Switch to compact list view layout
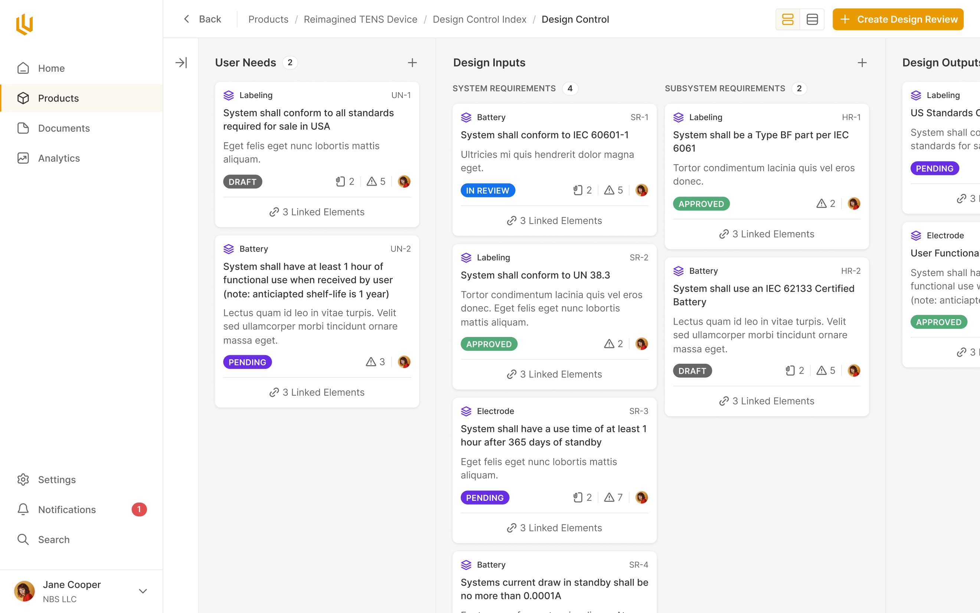Image resolution: width=980 pixels, height=613 pixels. pyautogui.click(x=812, y=19)
